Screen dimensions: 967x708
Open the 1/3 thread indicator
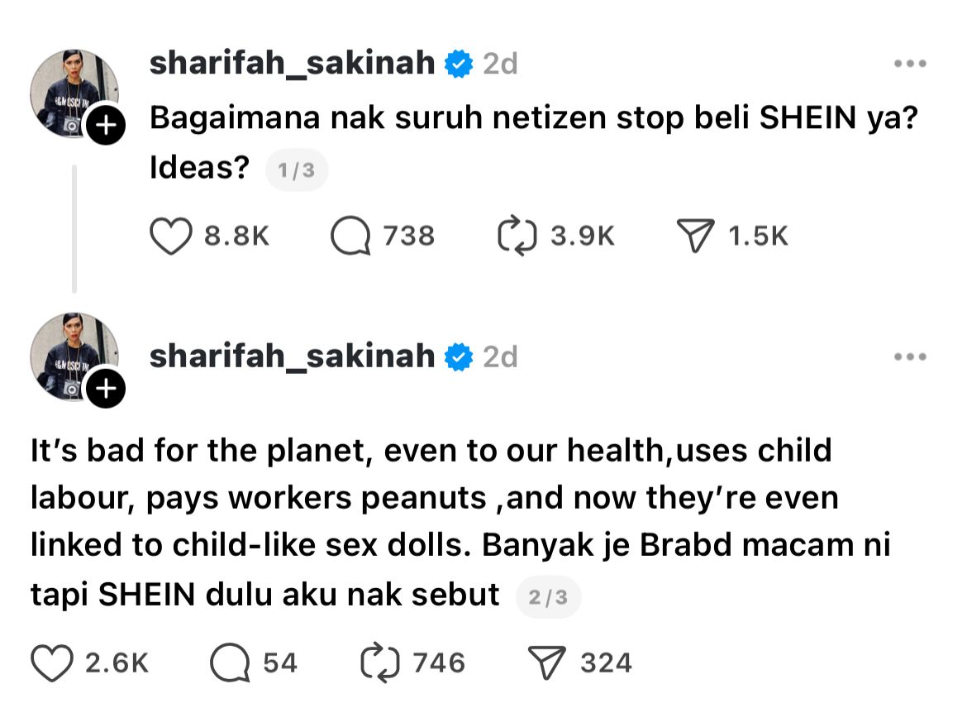pyautogui.click(x=297, y=171)
